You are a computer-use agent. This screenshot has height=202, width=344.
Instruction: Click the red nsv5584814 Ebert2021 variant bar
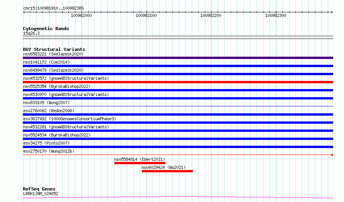pyautogui.click(x=140, y=163)
